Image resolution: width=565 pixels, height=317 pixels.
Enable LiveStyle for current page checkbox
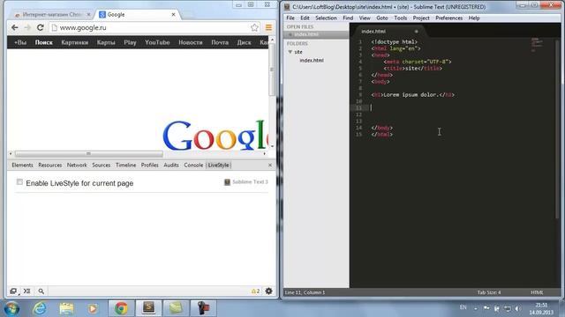pos(19,182)
